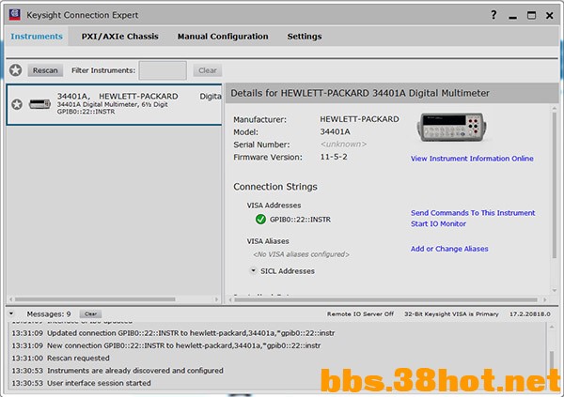Click the GPIB0::22::INSTR VISA address text
This screenshot has width=564, height=397.
tap(300, 220)
